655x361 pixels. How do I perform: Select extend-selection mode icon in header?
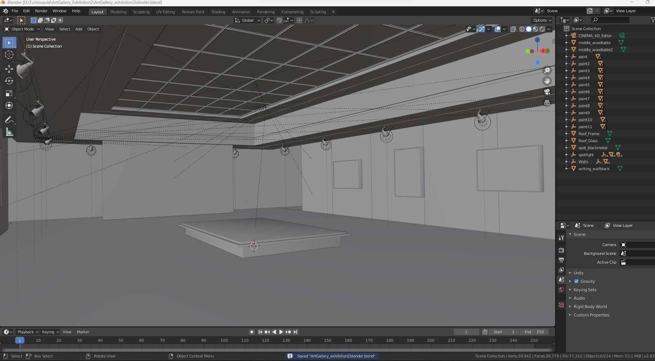pyautogui.click(x=40, y=20)
